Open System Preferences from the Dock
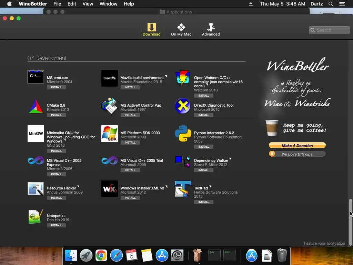Image resolution: width=353 pixels, height=265 pixels. click(177, 256)
